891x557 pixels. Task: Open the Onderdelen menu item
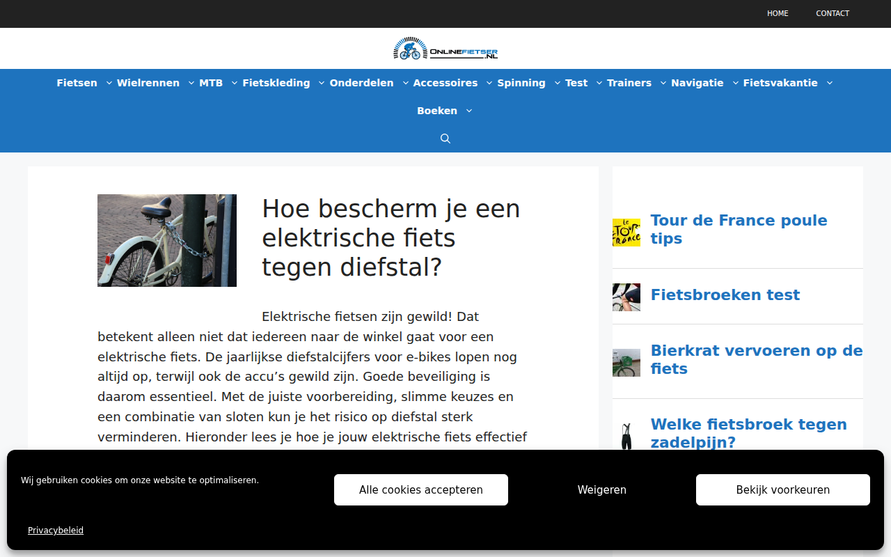tap(361, 83)
